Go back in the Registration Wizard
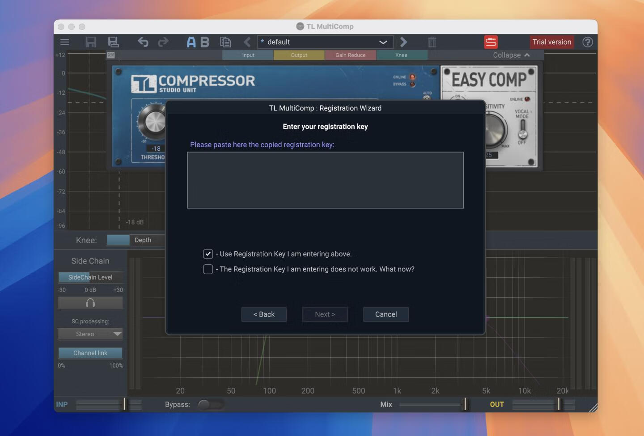Viewport: 644px width, 436px height. point(264,314)
